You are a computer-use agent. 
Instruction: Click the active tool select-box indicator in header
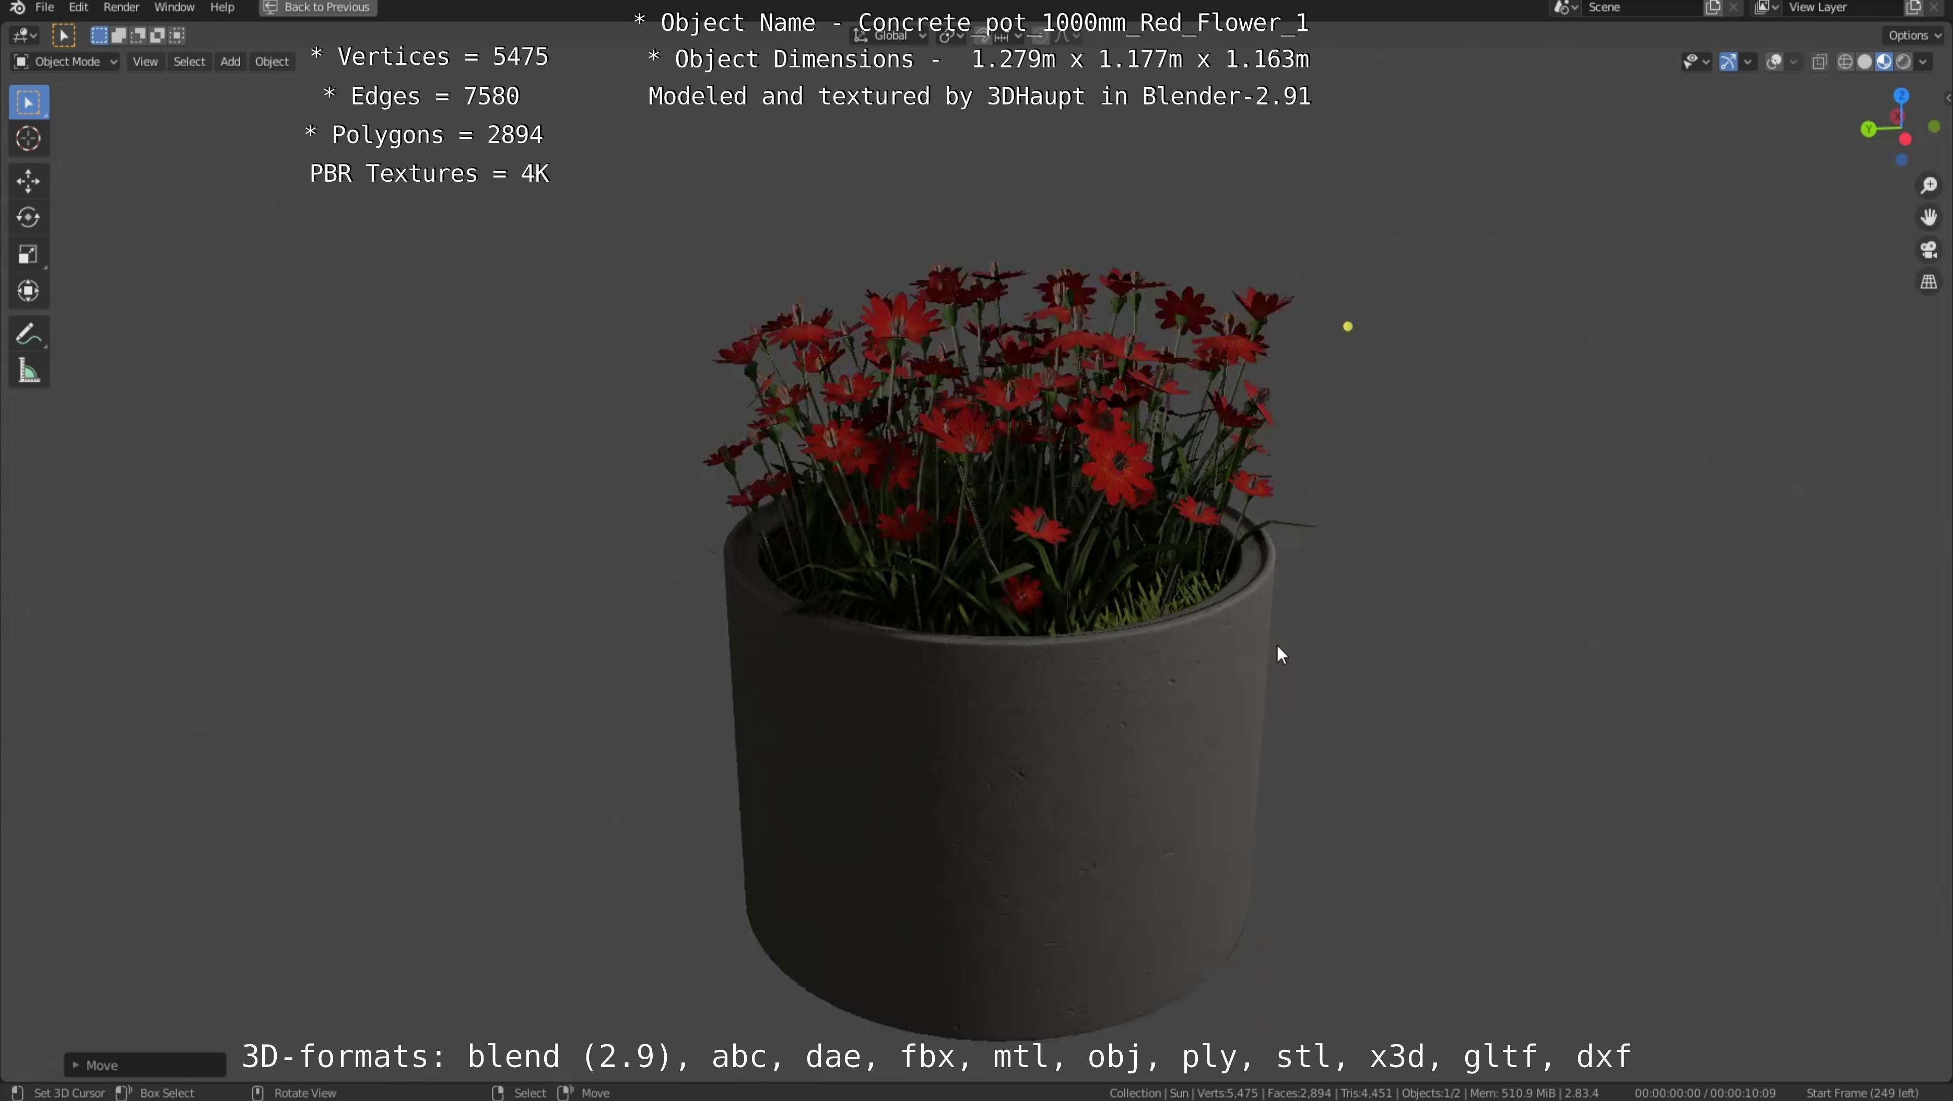64,35
